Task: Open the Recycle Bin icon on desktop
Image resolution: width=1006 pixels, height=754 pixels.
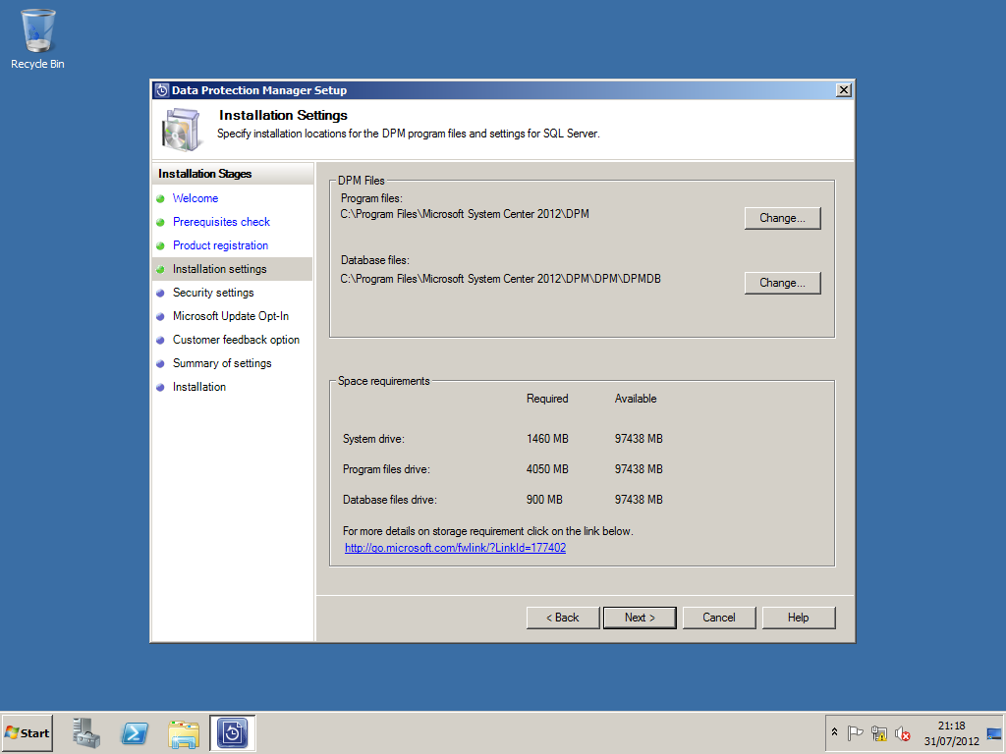Action: (38, 39)
